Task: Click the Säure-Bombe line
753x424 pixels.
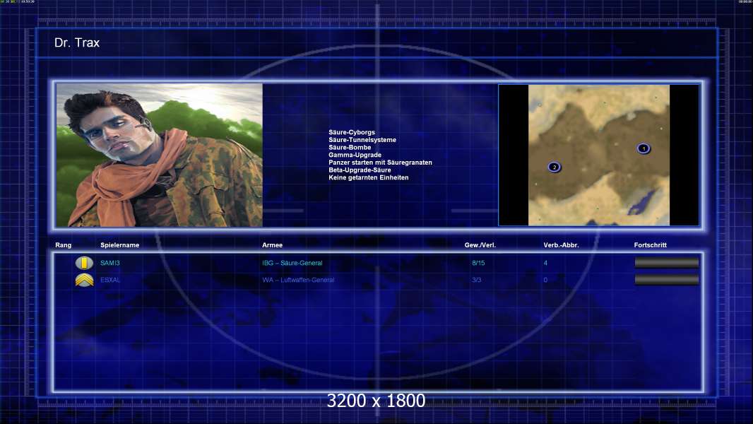Action: (350, 148)
